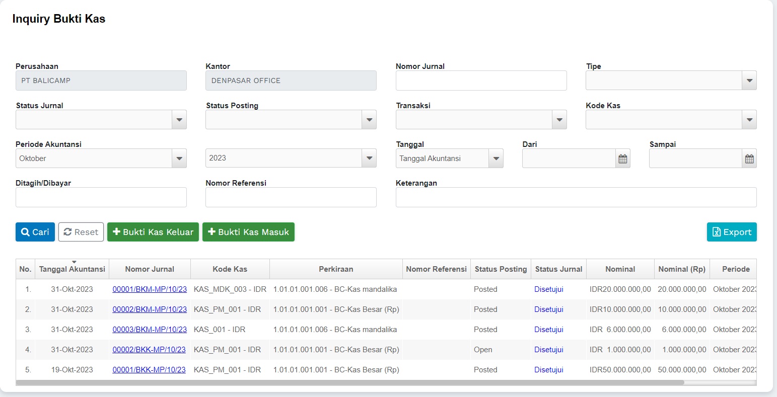This screenshot has width=777, height=397.
Task: Open the Dari date calendar icon
Action: pyautogui.click(x=622, y=158)
